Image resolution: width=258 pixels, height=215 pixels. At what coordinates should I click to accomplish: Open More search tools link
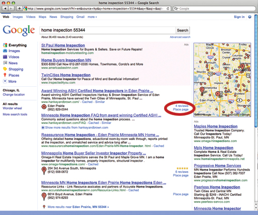(x=15, y=114)
